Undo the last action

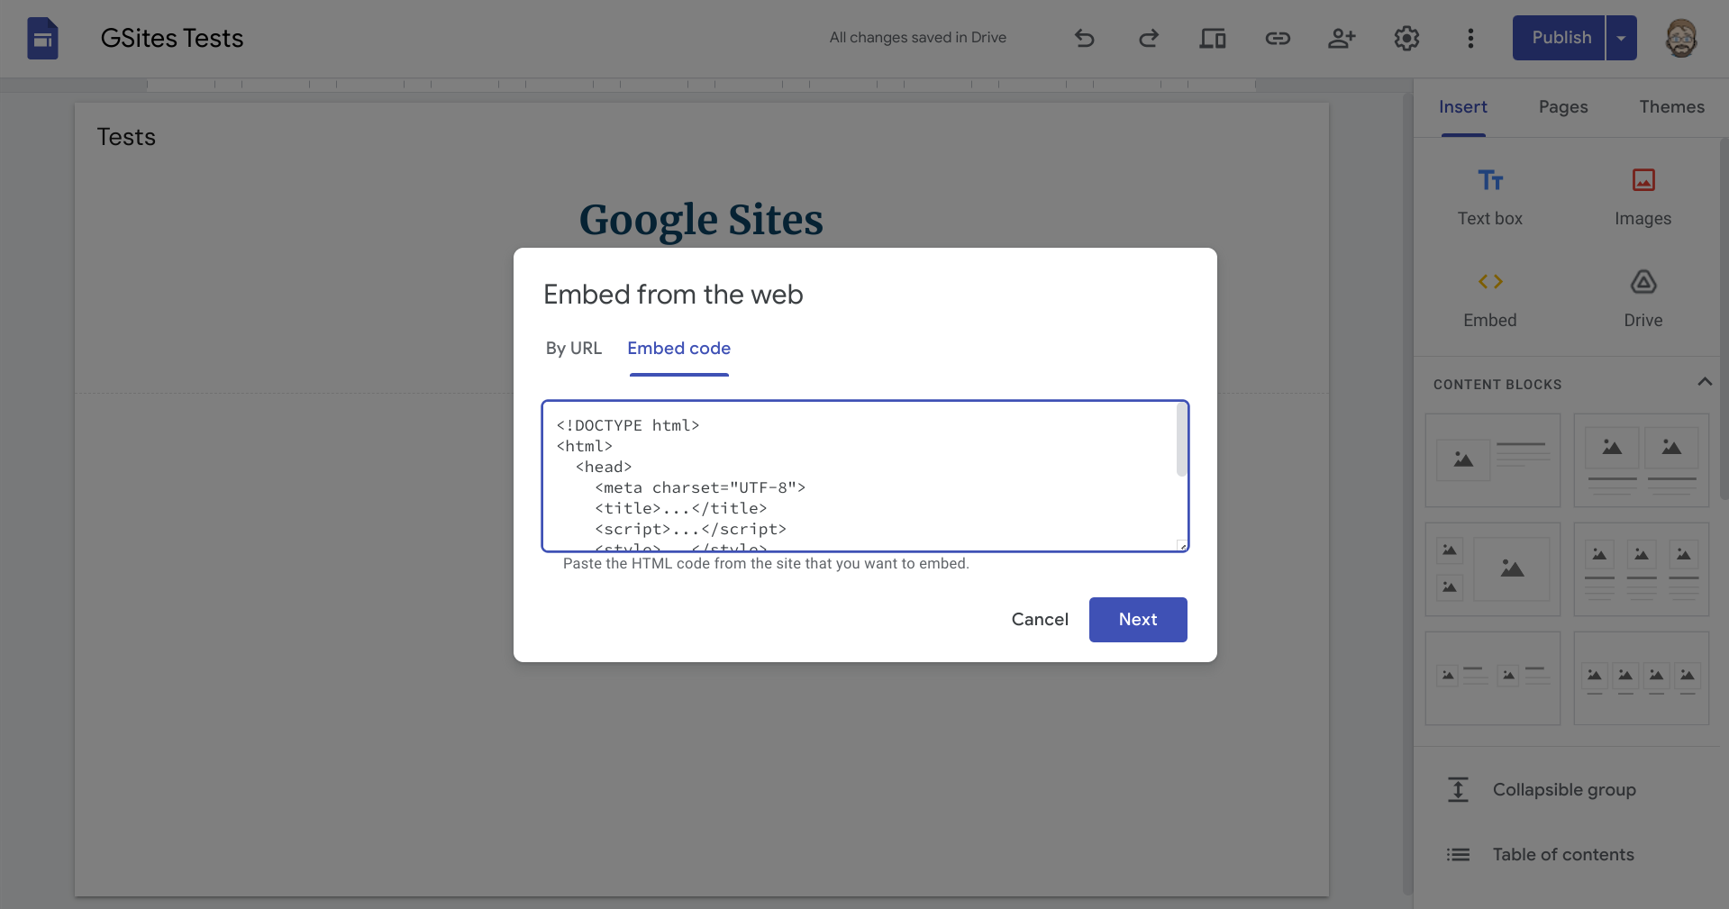(1085, 38)
